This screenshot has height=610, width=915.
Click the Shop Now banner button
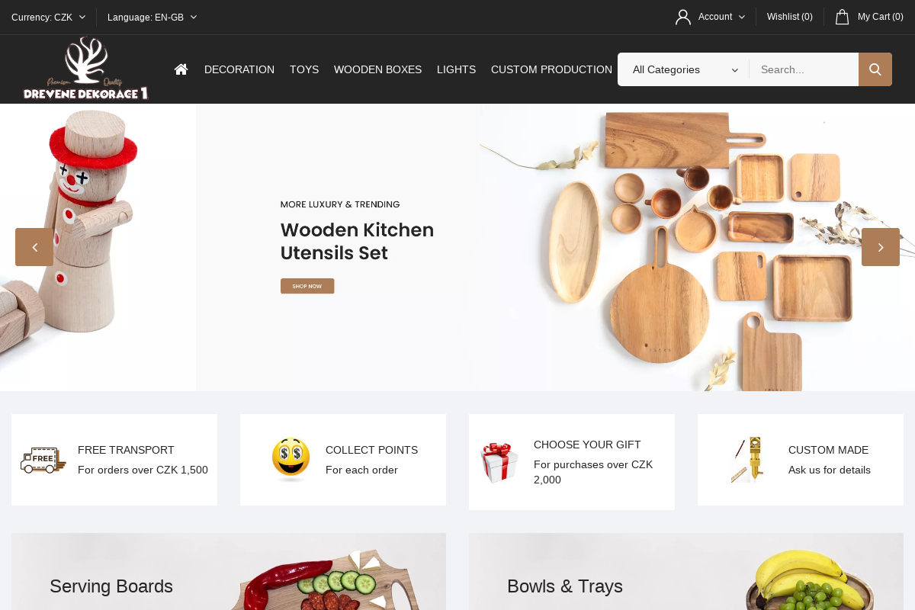coord(307,286)
